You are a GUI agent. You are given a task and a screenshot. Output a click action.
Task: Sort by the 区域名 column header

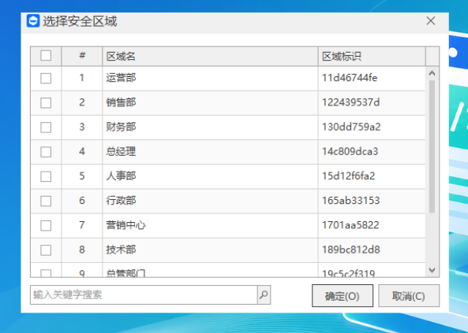click(x=210, y=57)
